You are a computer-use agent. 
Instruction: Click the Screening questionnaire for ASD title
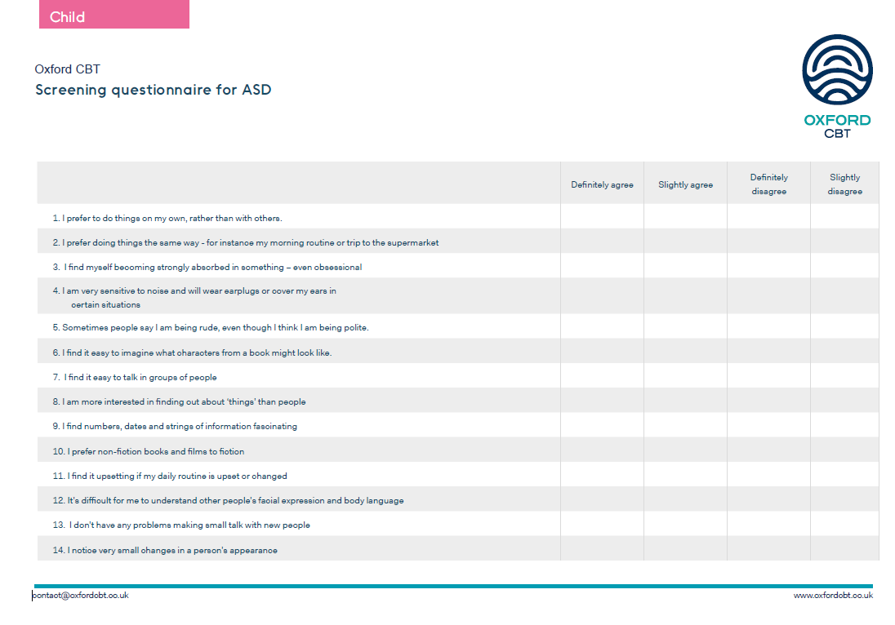(153, 90)
